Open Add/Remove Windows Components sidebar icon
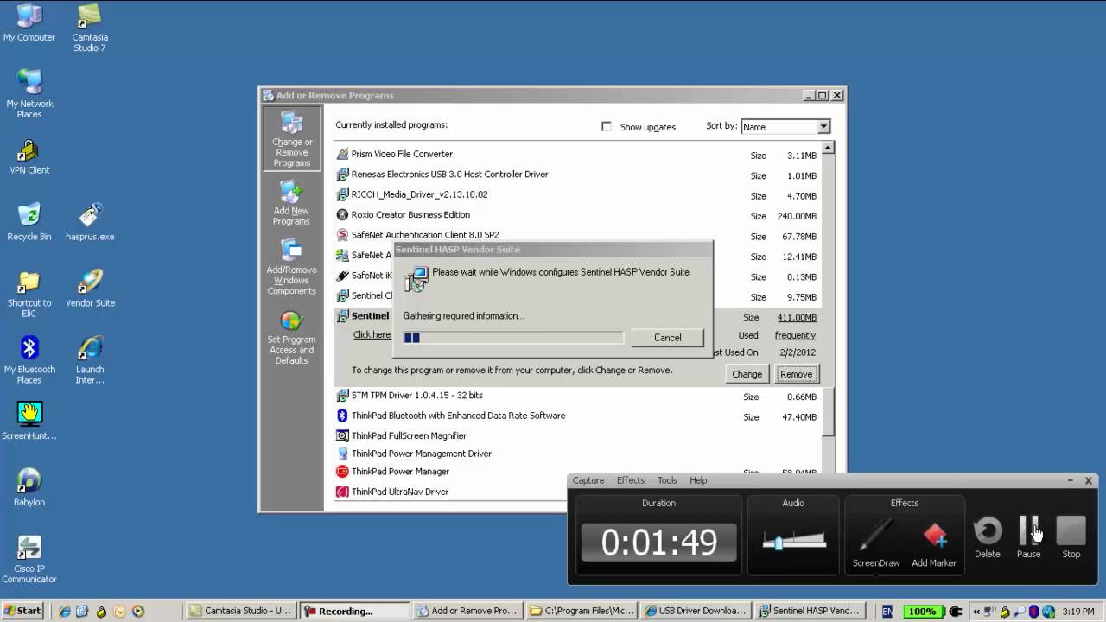Screen dimensions: 1106x622 point(291,267)
